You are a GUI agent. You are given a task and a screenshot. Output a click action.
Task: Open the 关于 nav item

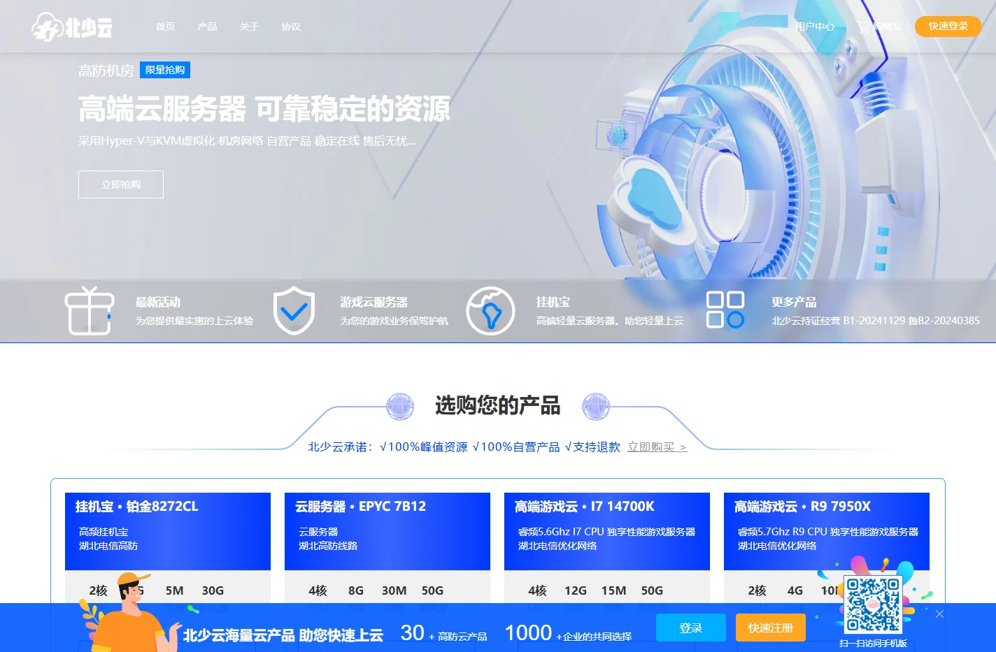tap(249, 27)
